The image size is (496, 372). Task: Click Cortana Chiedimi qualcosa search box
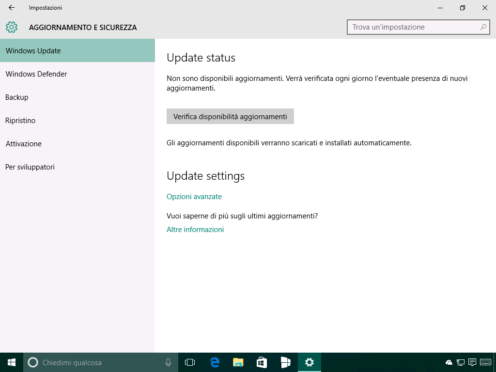101,362
